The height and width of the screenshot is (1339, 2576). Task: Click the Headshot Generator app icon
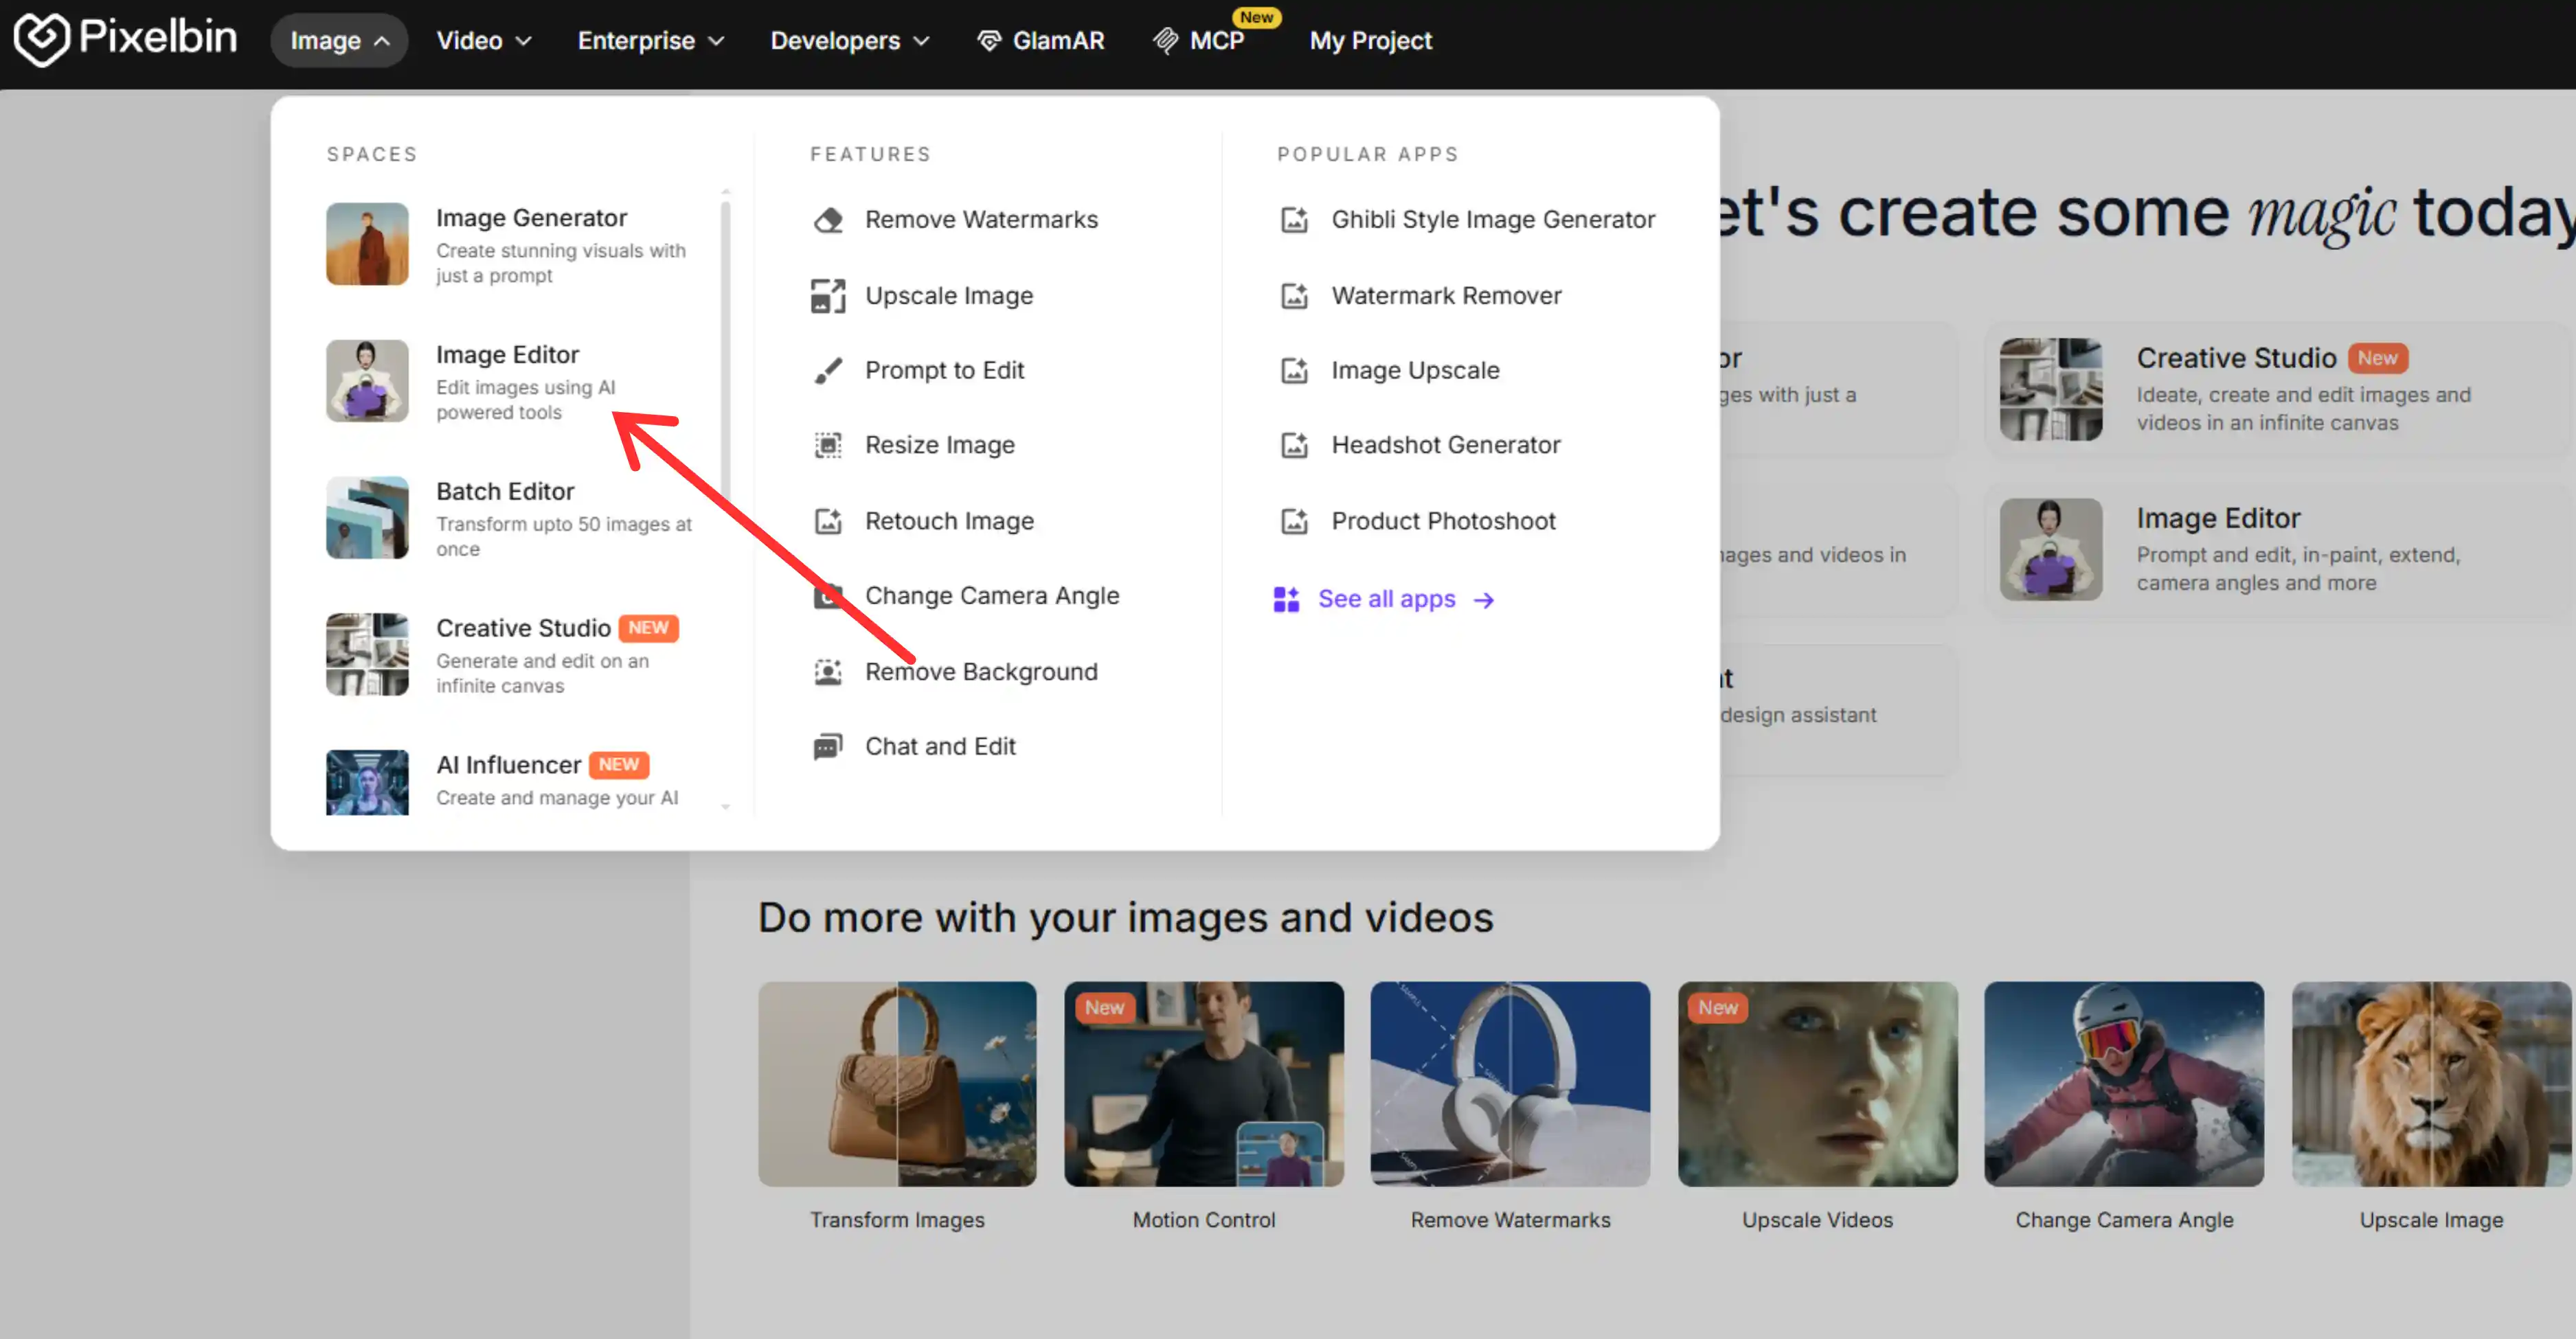point(1295,445)
